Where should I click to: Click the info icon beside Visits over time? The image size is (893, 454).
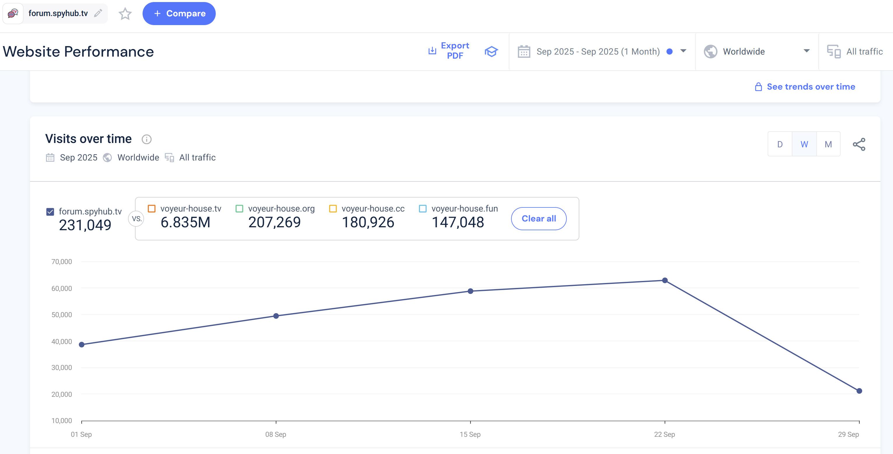pyautogui.click(x=146, y=139)
